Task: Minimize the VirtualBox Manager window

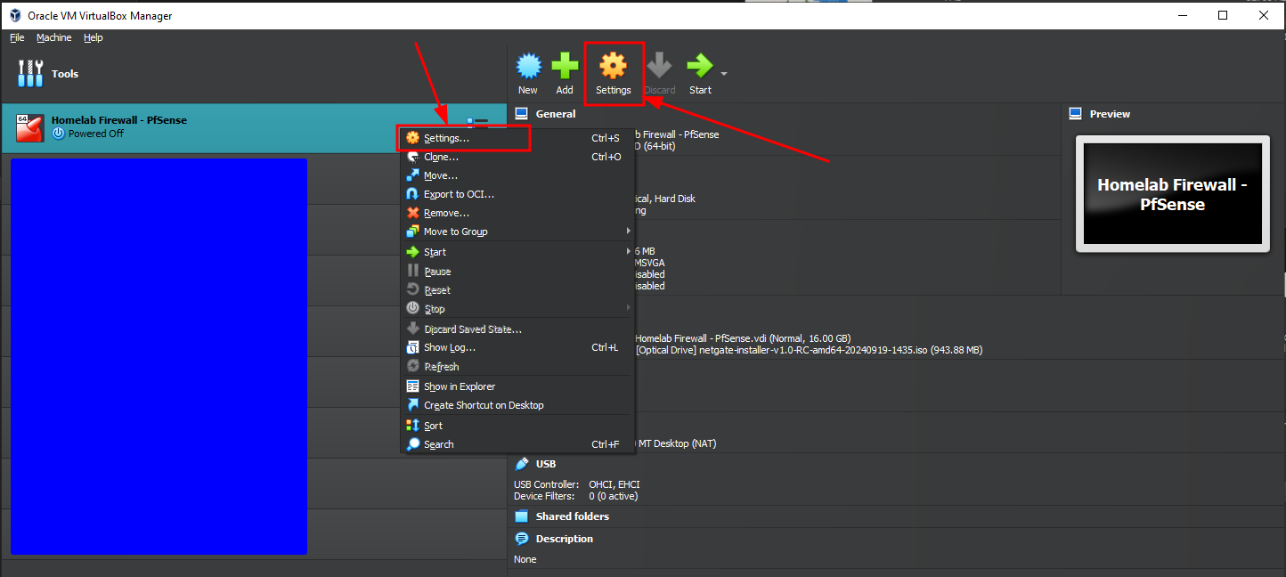Action: (x=1183, y=15)
